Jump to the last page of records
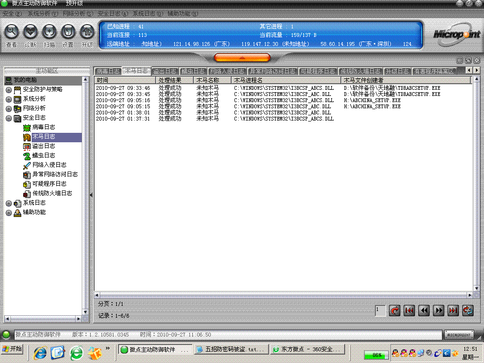 tap(453, 311)
